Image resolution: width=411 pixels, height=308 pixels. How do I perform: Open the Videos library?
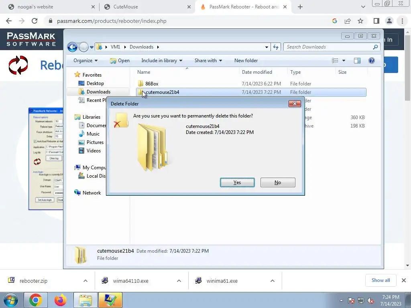coord(90,151)
